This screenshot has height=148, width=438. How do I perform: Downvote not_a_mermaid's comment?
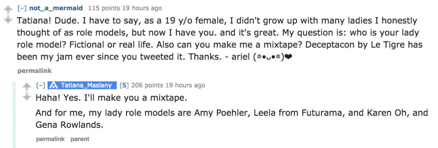pyautogui.click(x=8, y=21)
